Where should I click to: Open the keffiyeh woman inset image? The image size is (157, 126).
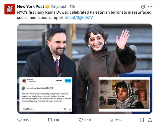pos(124,94)
